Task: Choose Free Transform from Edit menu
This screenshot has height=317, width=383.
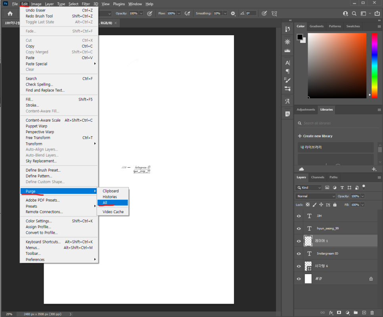Action: 59,137
